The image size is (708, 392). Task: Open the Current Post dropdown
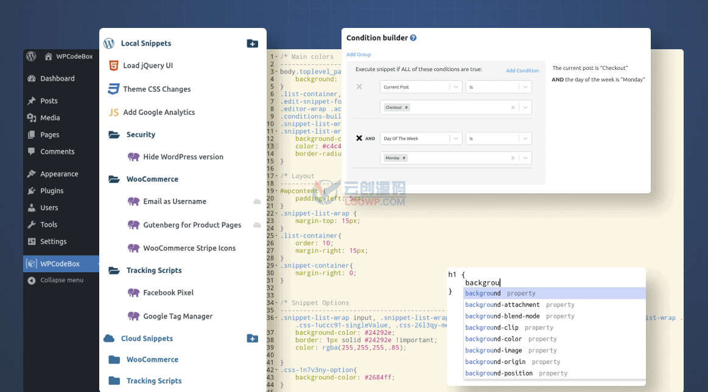421,87
